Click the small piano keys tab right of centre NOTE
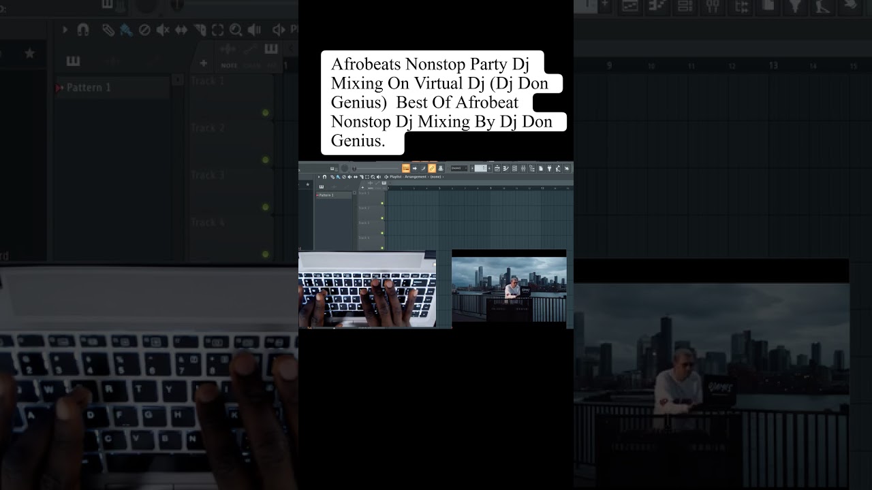This screenshot has height=490, width=872. click(384, 183)
